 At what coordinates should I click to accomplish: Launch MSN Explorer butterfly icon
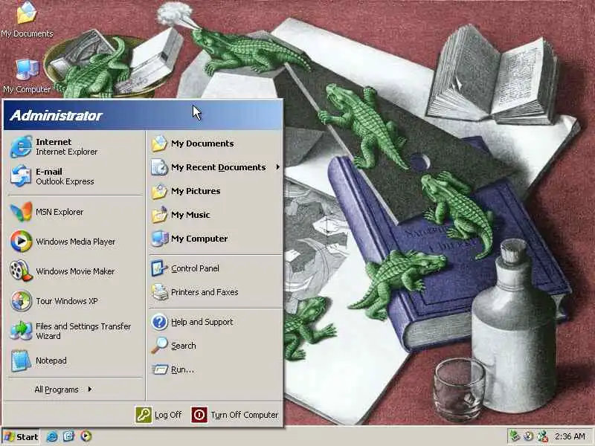tap(21, 212)
